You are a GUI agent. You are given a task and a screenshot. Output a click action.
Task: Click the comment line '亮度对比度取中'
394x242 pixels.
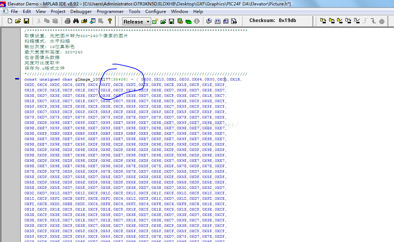(42, 63)
